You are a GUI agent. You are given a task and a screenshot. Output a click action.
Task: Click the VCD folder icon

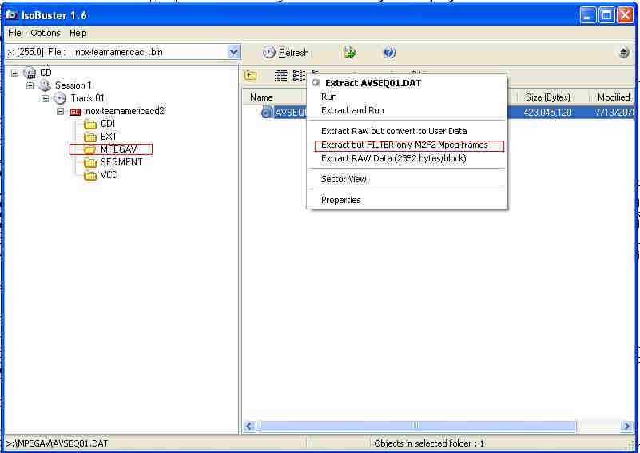pyautogui.click(x=89, y=175)
